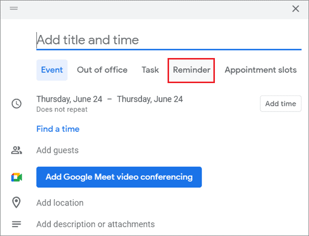Click the location pin icon

coord(16,203)
